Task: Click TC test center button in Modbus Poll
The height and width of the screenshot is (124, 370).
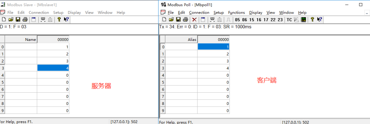Action: 289,20
